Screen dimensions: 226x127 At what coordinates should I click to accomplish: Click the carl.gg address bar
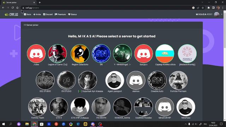pyautogui.click(x=107, y=8)
